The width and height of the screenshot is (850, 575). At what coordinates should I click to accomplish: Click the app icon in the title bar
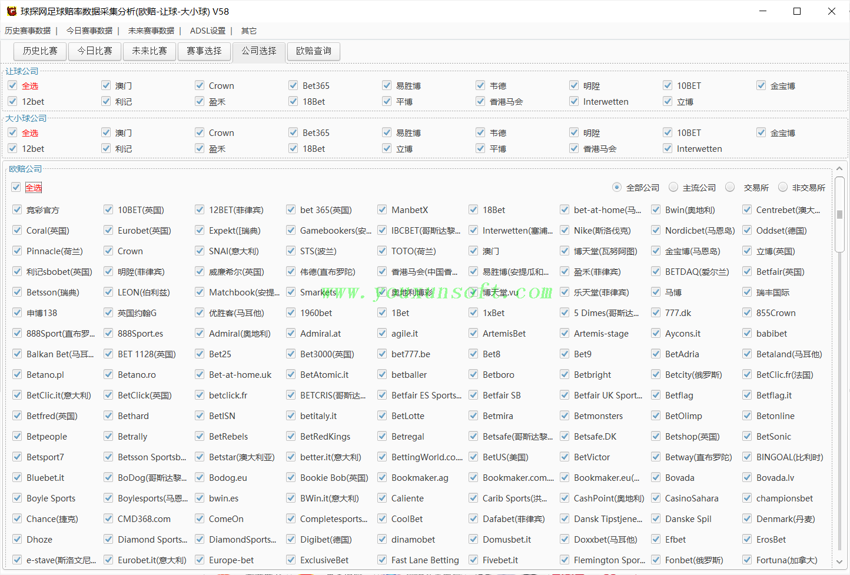pos(11,11)
